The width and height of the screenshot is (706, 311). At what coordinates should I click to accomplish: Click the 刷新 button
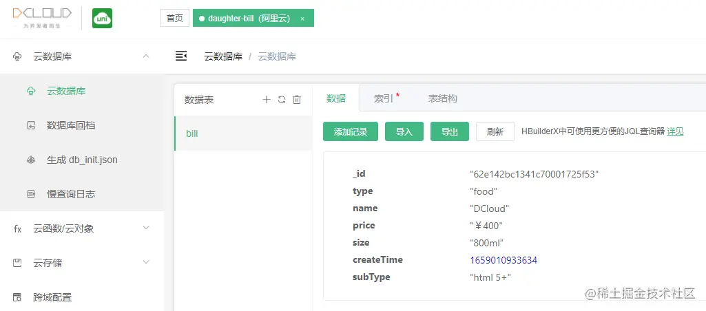pyautogui.click(x=495, y=131)
